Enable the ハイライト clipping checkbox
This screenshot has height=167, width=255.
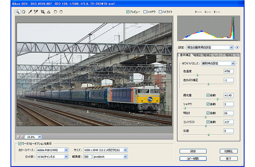[x=161, y=12]
